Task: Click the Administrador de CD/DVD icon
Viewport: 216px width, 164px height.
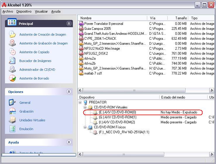Action: coord(12,69)
